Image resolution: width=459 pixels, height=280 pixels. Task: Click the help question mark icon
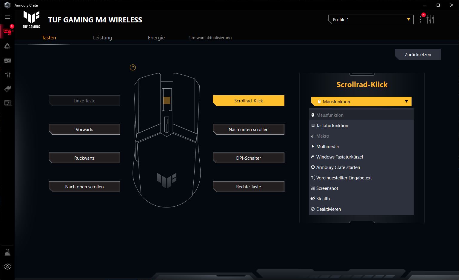[133, 67]
